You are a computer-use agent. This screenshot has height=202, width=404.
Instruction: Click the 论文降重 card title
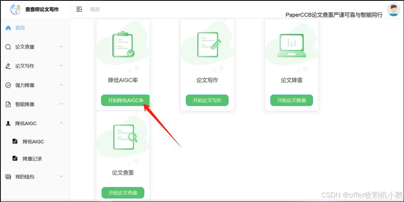pyautogui.click(x=292, y=80)
